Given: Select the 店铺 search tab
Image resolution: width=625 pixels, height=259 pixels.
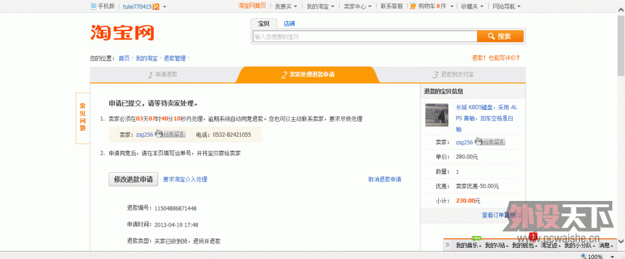Looking at the screenshot, I should tap(289, 24).
